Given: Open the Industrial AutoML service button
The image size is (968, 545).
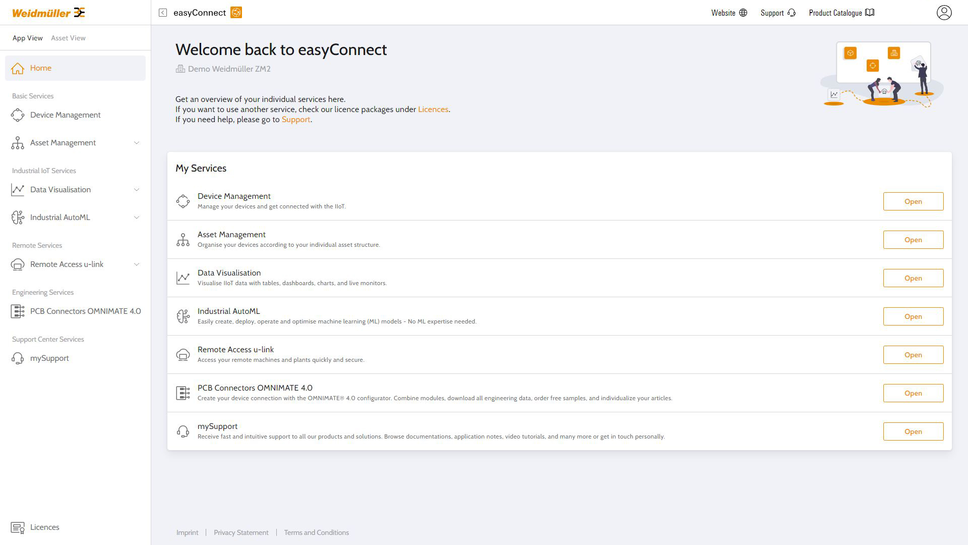Looking at the screenshot, I should coord(913,316).
